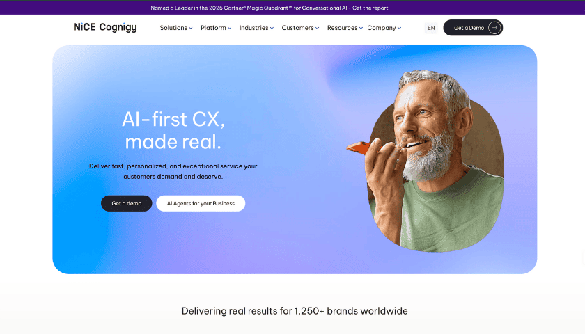The width and height of the screenshot is (585, 334).
Task: Open the Resources chevron arrow
Action: pos(361,28)
